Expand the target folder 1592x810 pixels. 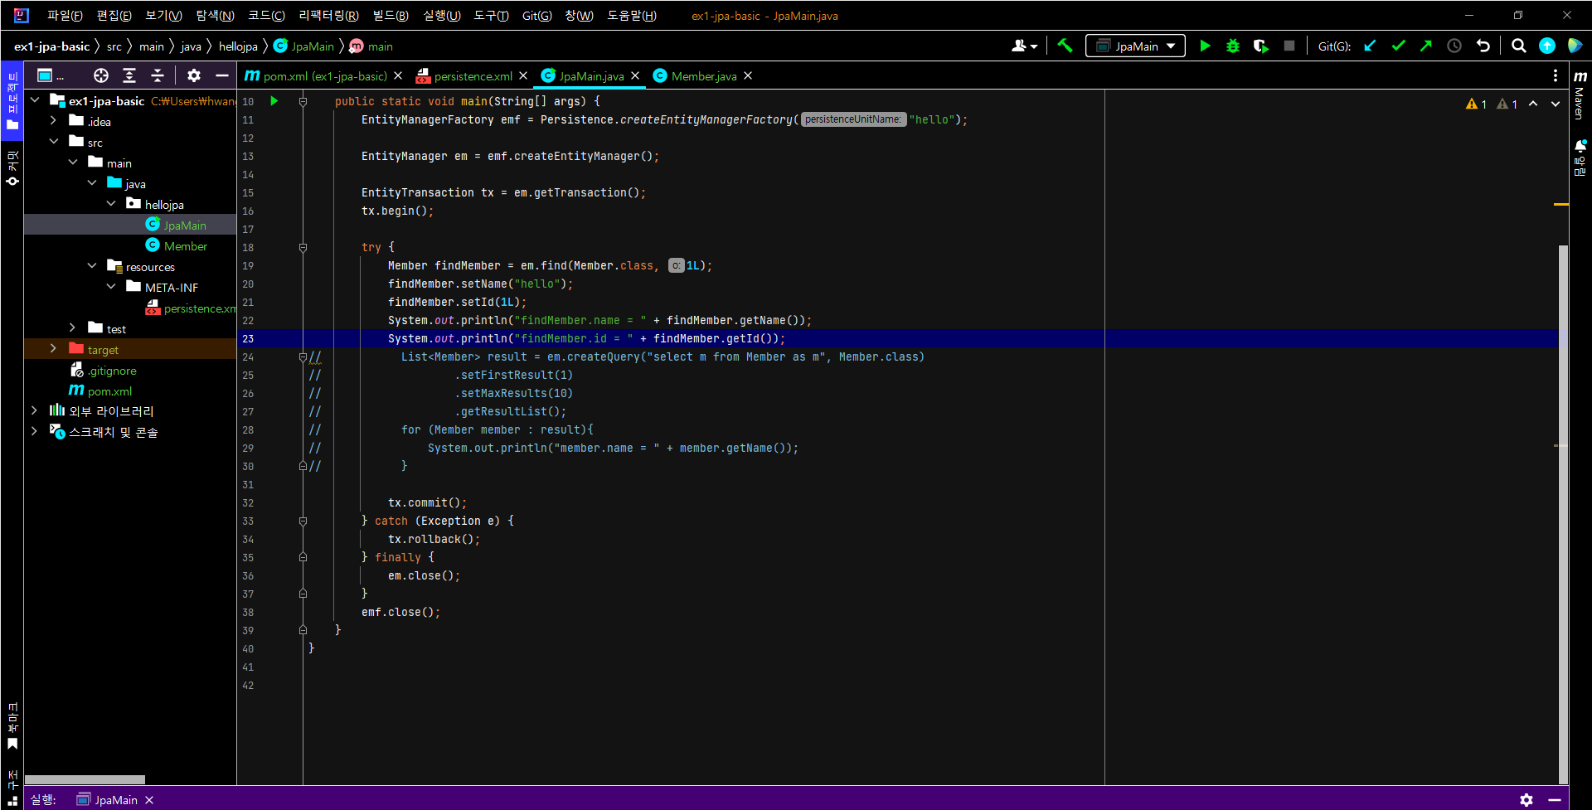tap(54, 349)
